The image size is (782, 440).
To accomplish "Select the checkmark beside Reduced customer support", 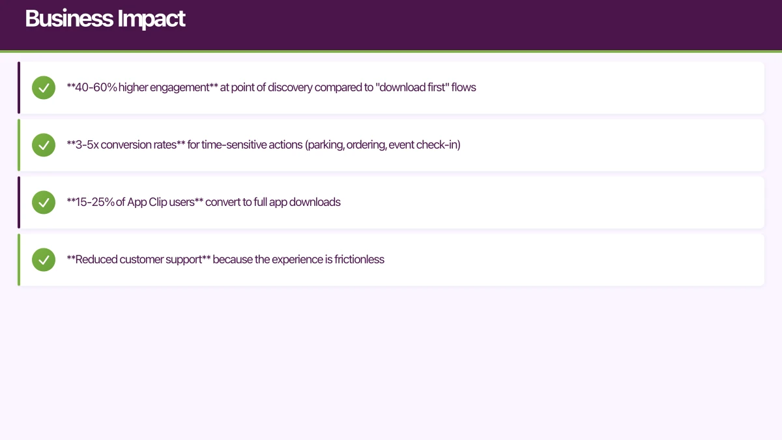I will click(44, 259).
